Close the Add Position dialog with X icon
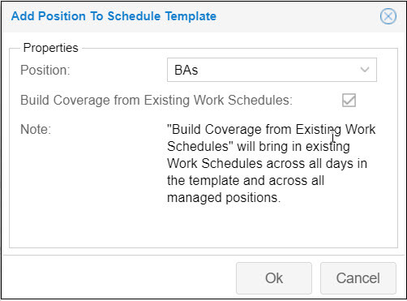 click(x=388, y=16)
